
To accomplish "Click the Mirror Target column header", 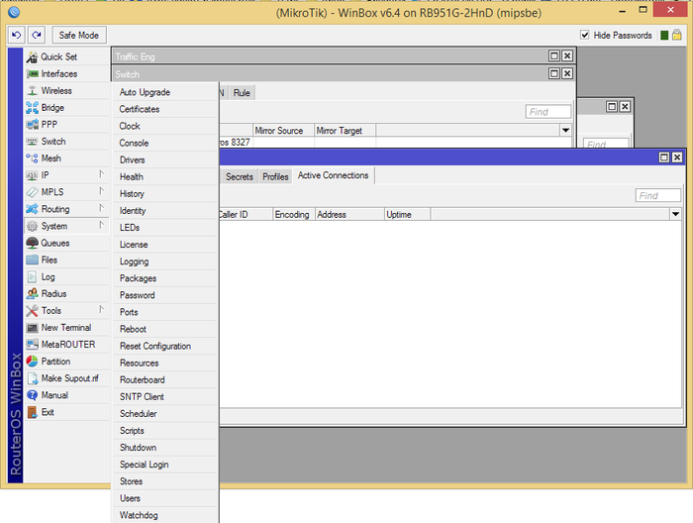I will (345, 131).
